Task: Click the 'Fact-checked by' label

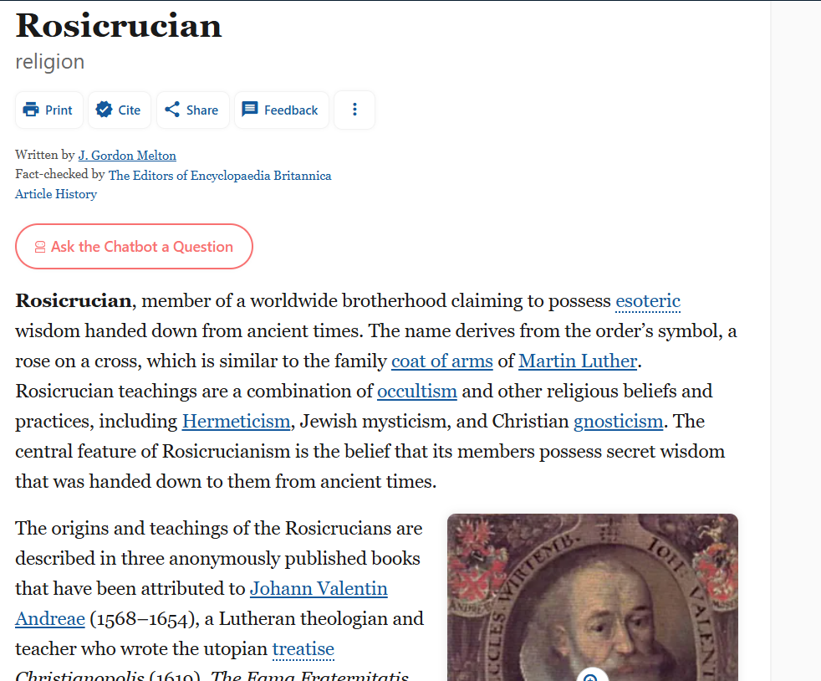Action: click(60, 175)
